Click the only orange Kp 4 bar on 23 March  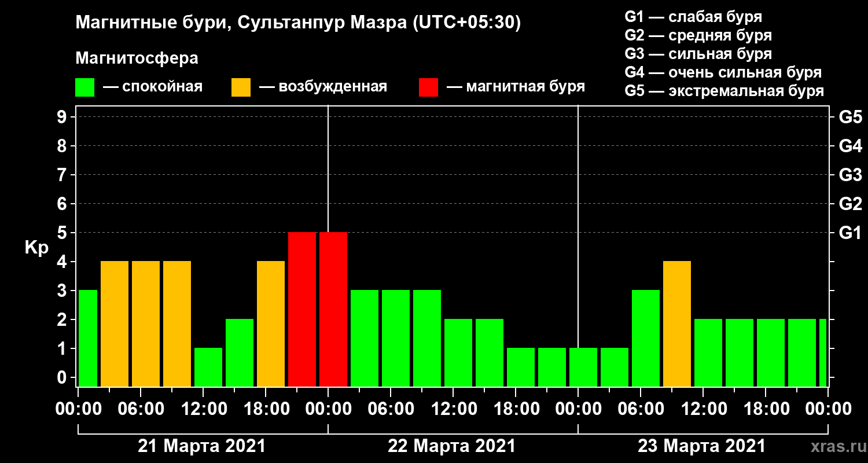pyautogui.click(x=677, y=324)
